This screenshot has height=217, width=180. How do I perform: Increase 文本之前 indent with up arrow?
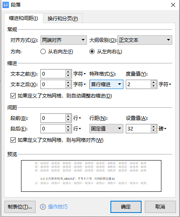(68, 72)
